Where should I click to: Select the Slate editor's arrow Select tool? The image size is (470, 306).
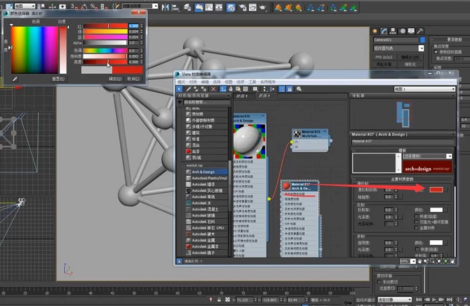(179, 89)
